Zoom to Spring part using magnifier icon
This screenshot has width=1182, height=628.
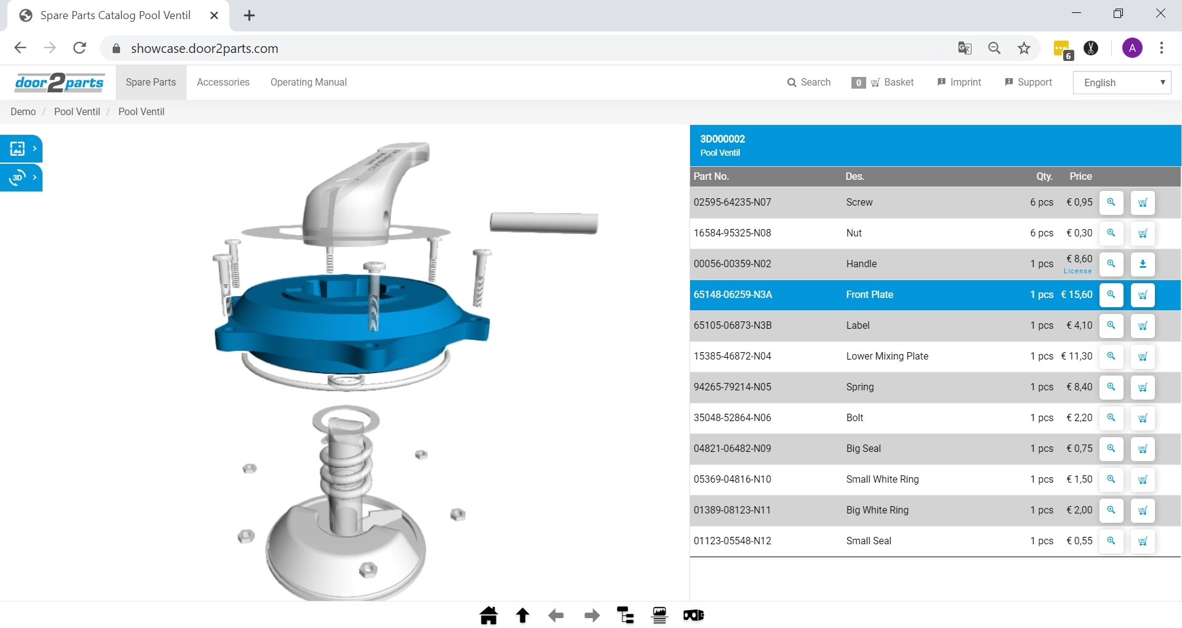[x=1111, y=387]
